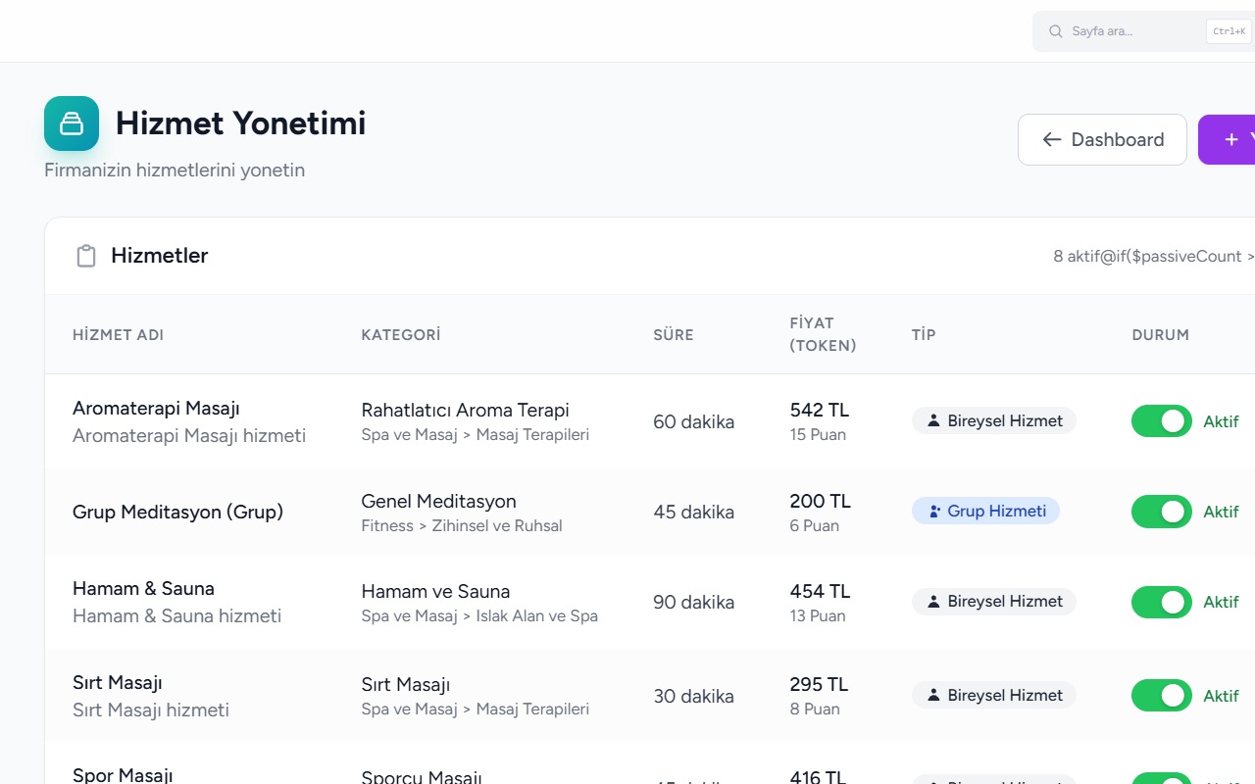This screenshot has width=1255, height=784.
Task: Toggle the Sırt Masajı status switch
Action: [x=1162, y=696]
